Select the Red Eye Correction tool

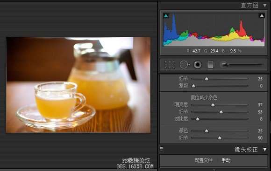[197, 65]
